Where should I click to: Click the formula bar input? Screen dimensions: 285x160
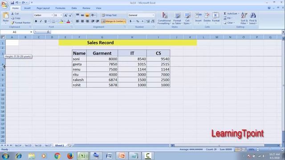click(x=166, y=32)
